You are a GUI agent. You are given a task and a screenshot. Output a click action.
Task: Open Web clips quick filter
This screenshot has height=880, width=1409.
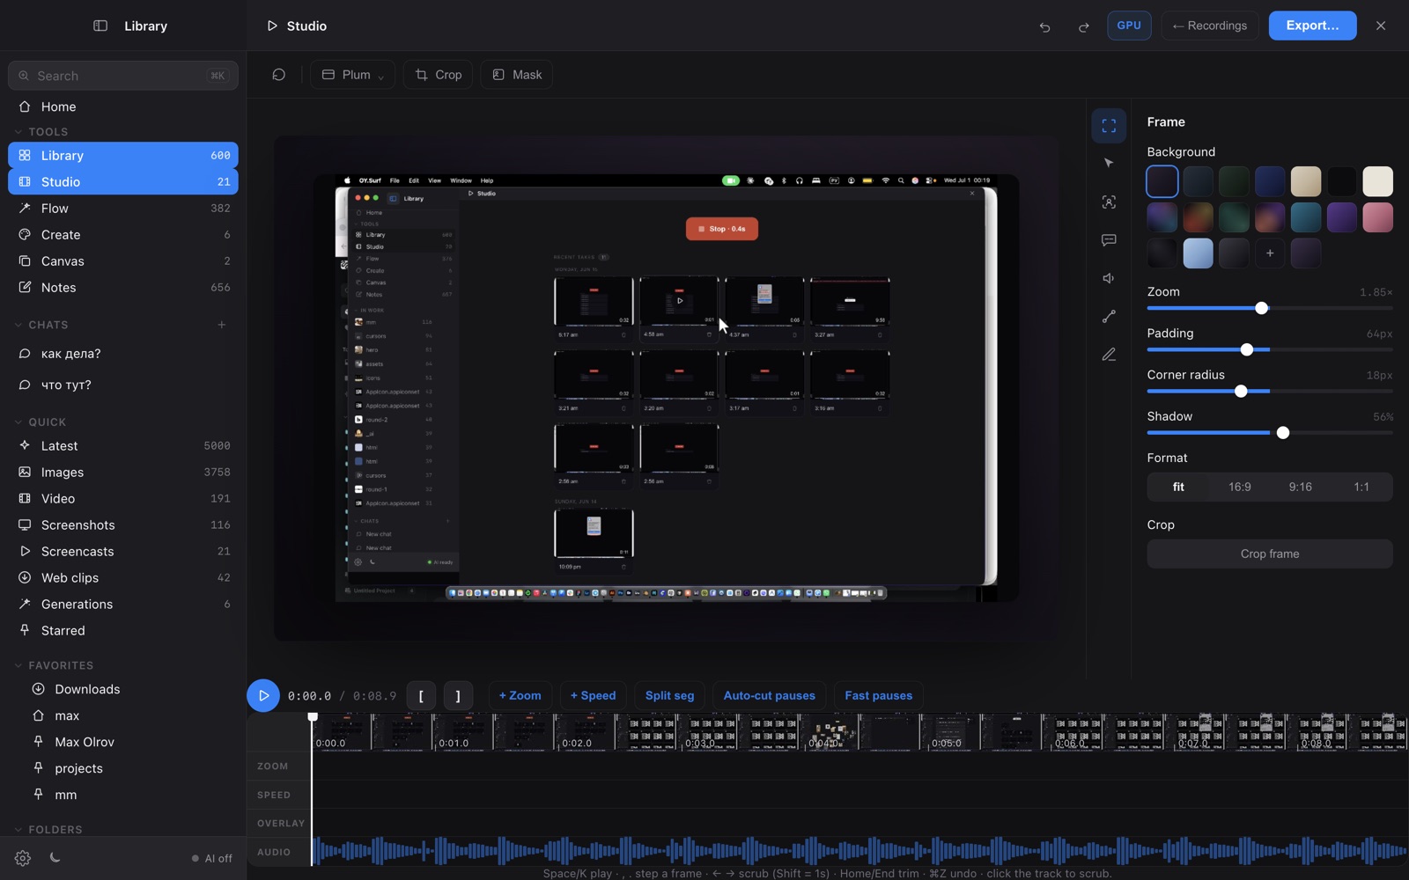click(x=123, y=578)
